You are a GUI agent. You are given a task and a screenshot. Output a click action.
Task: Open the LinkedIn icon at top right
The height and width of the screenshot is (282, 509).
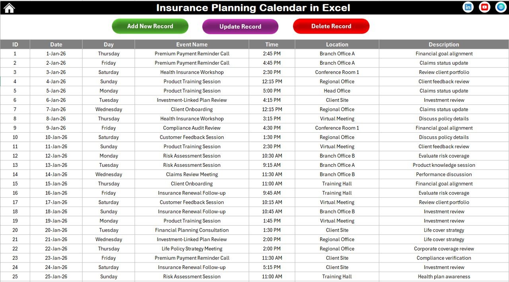(468, 7)
